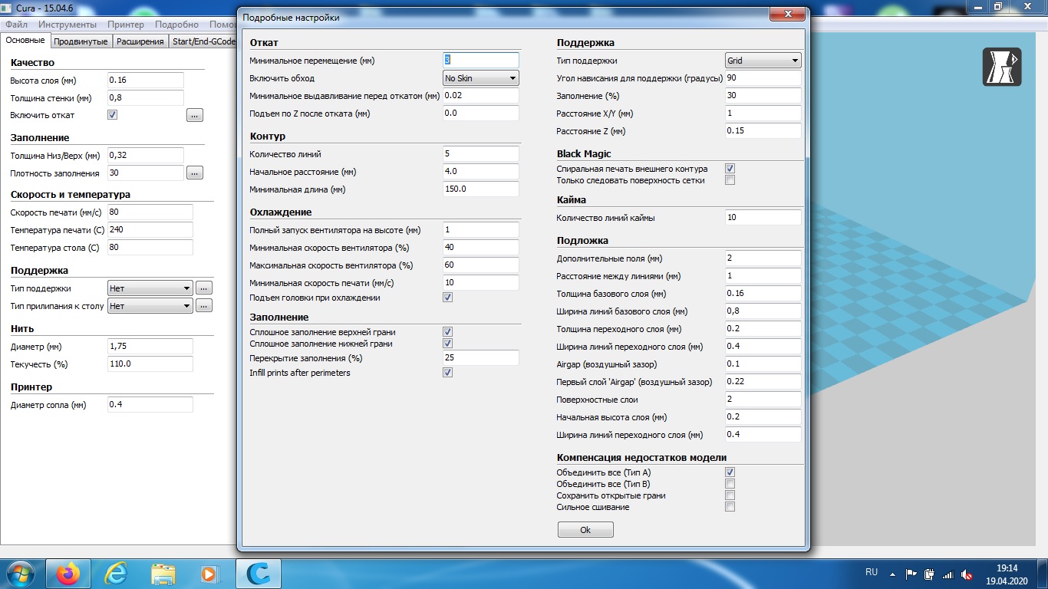This screenshot has height=589, width=1048.
Task: Click the view mode icon in 3D viewport
Action: click(x=1002, y=67)
